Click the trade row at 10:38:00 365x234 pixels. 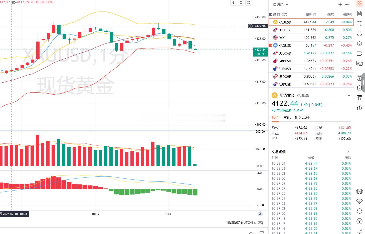pyautogui.click(x=311, y=178)
